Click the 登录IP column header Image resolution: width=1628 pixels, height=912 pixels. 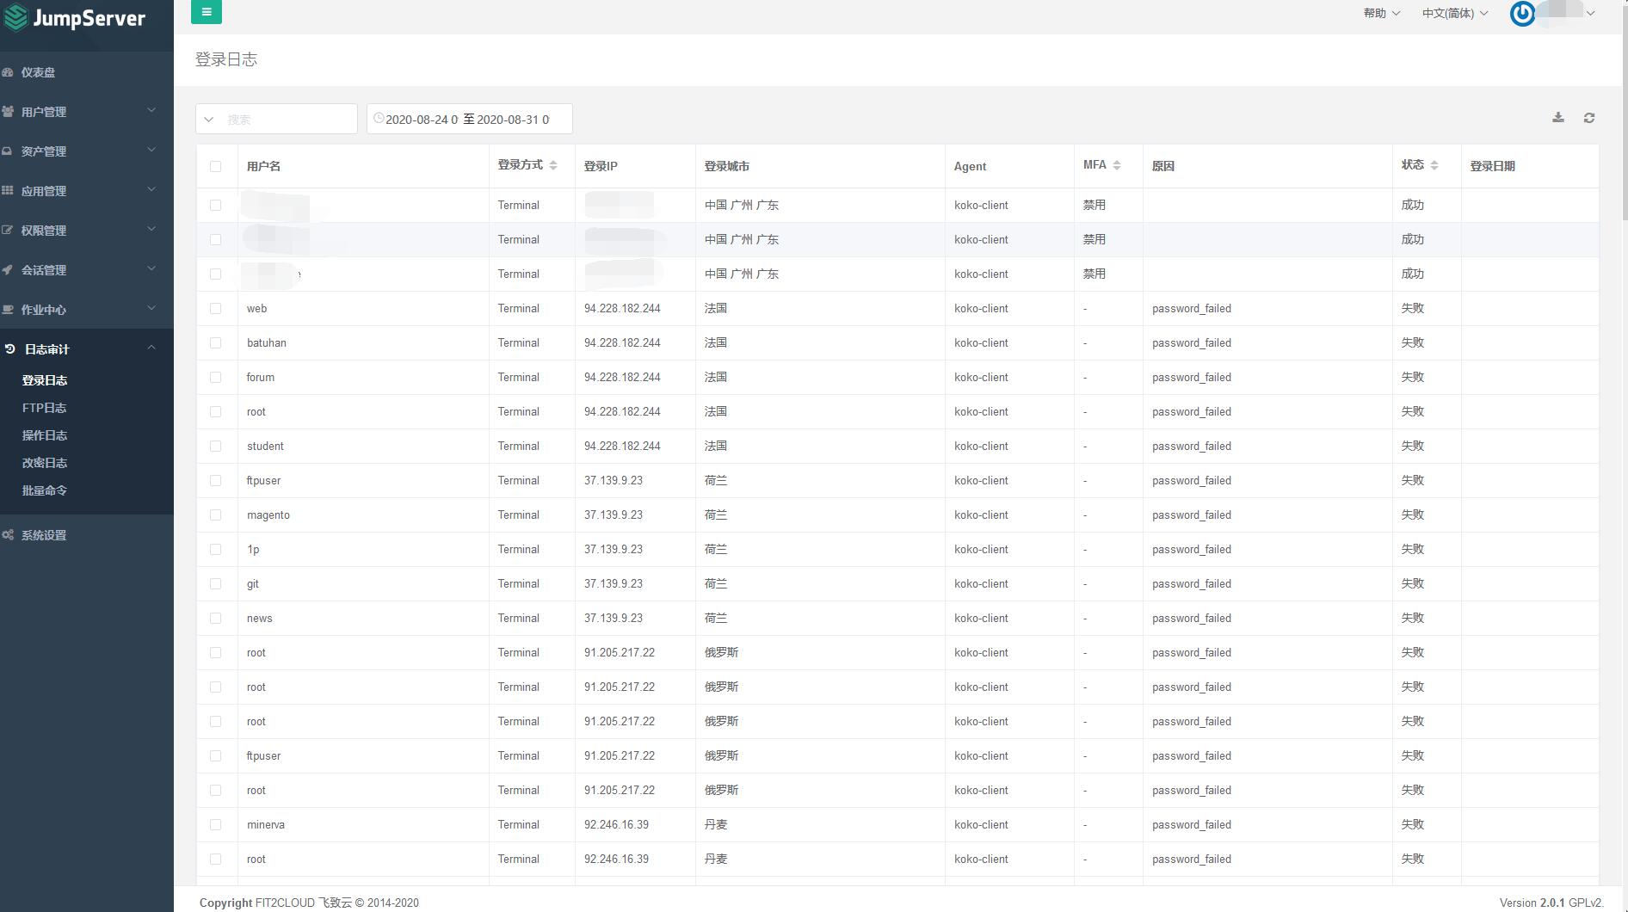(x=601, y=166)
